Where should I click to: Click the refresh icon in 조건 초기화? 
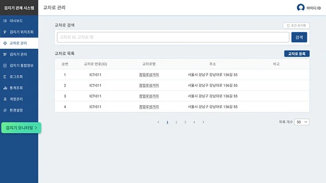288,26
